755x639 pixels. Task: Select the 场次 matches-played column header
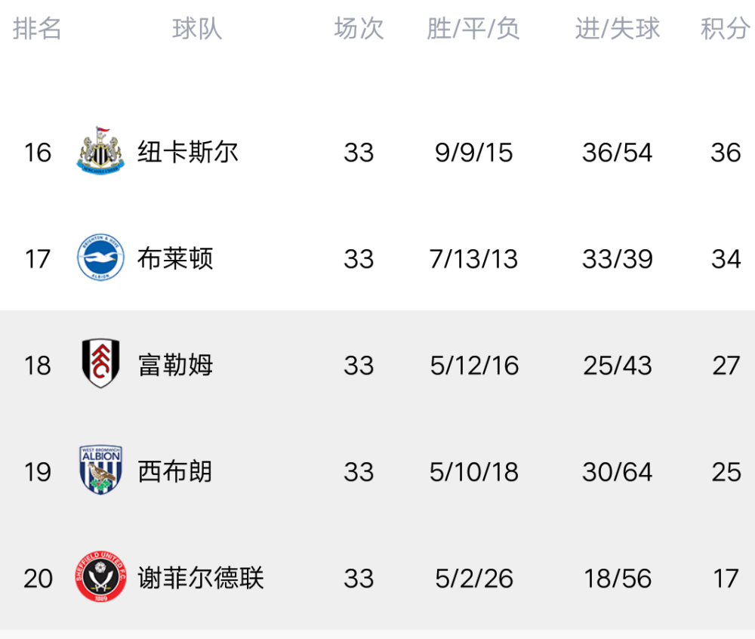[359, 29]
